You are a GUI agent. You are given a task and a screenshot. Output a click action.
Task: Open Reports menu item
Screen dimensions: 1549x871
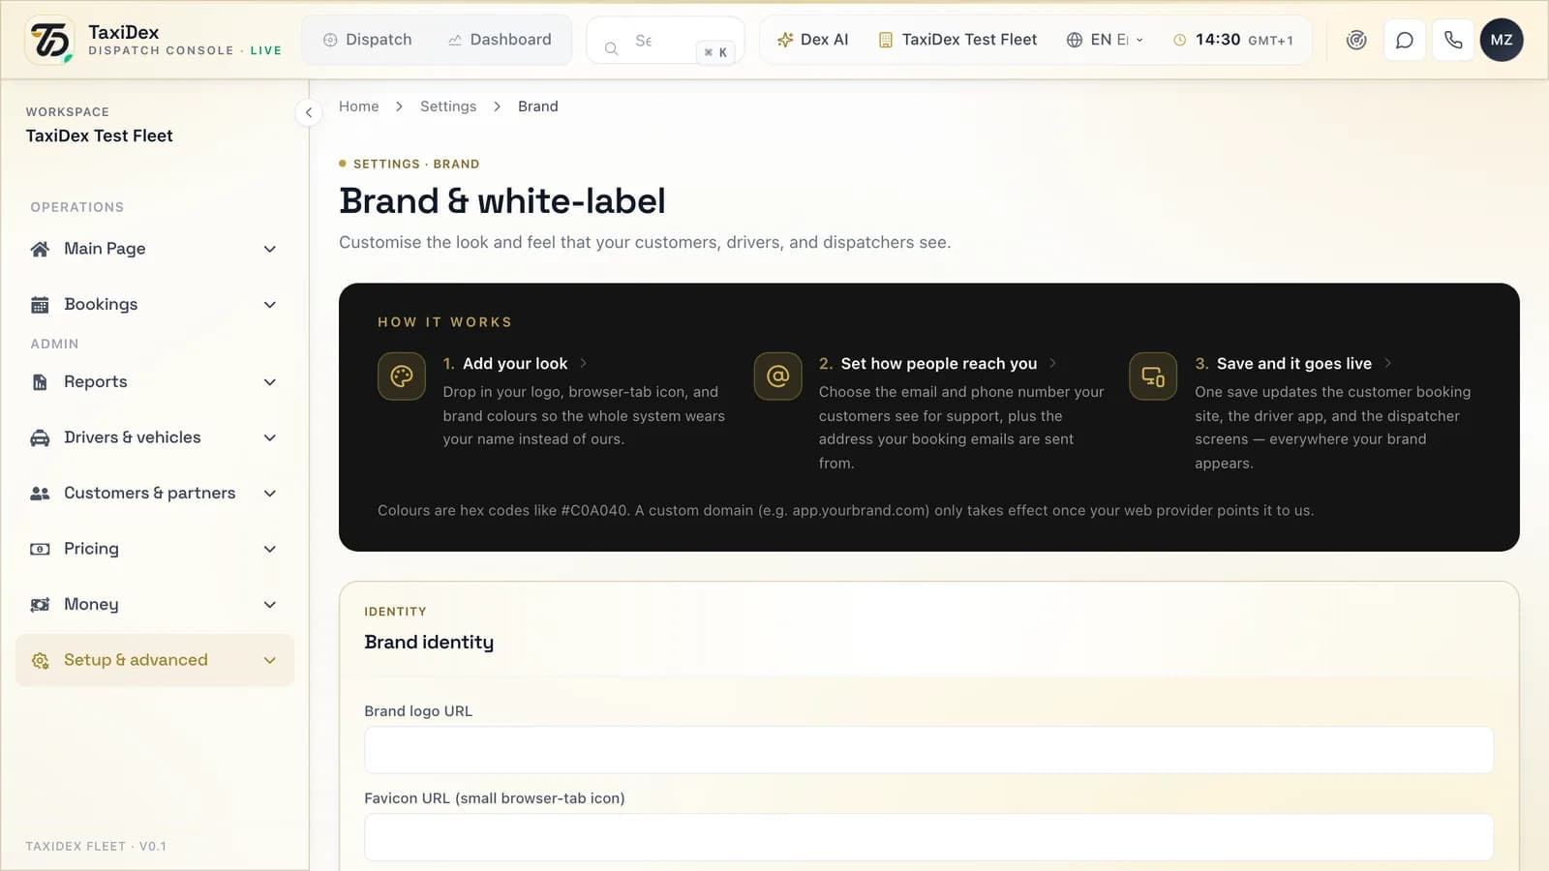pos(155,382)
